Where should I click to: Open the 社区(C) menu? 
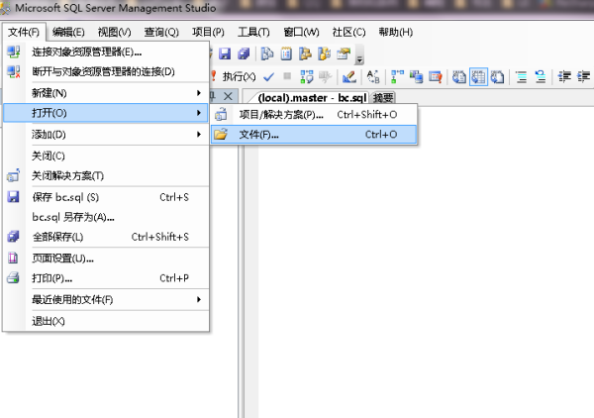point(348,33)
